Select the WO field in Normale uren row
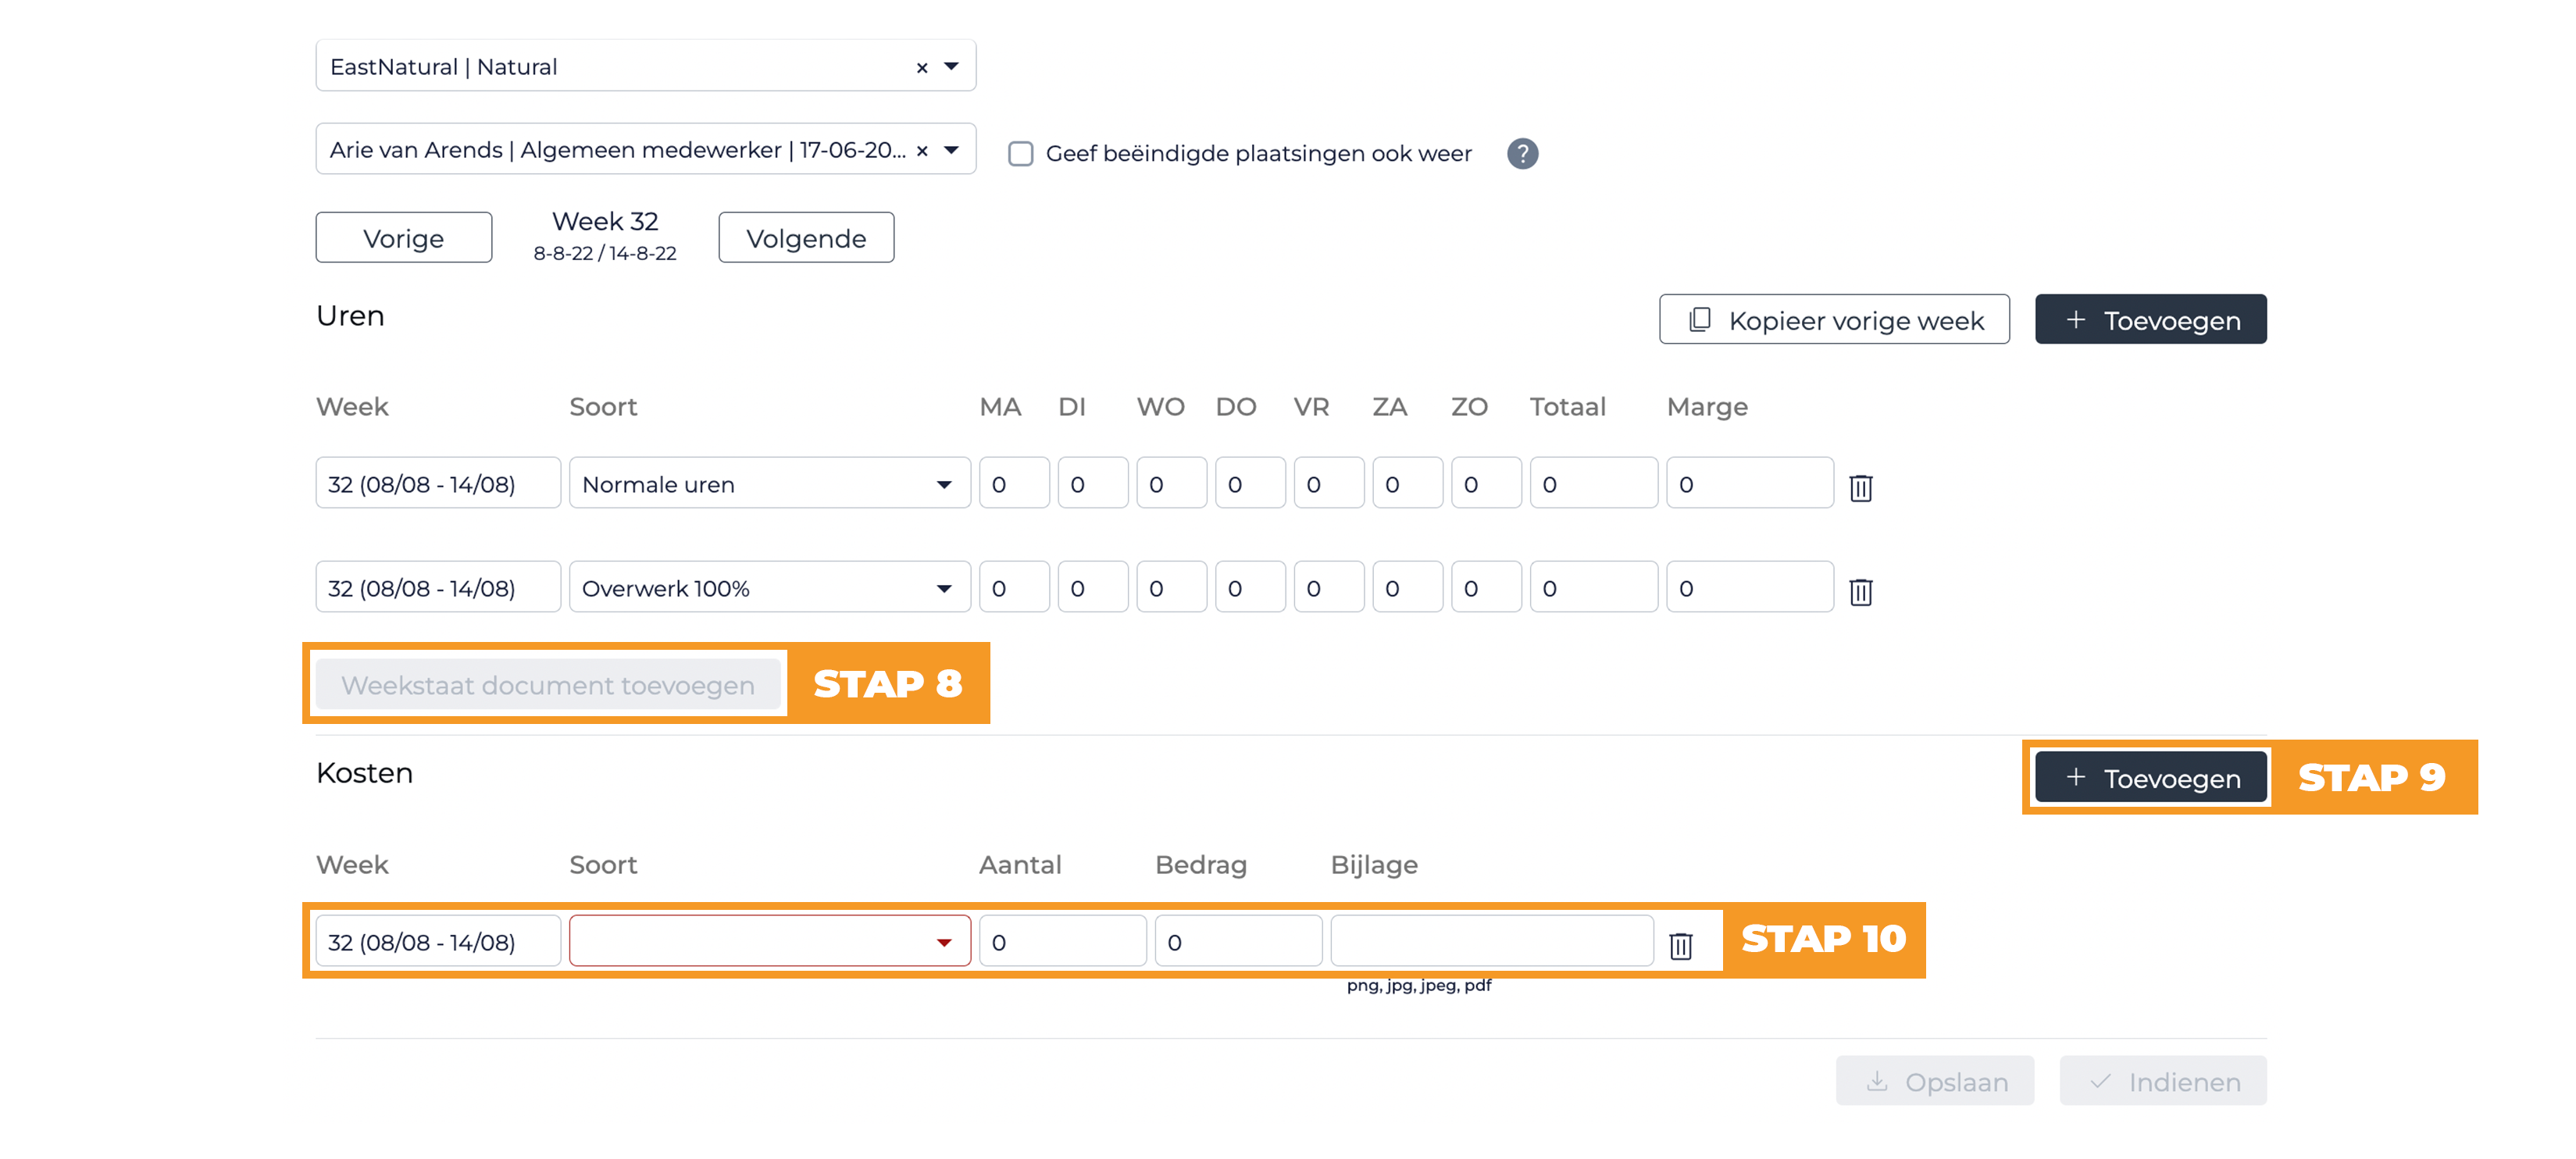 click(x=1171, y=483)
